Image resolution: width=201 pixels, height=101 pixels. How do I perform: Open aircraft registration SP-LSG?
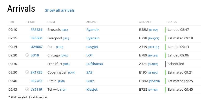click(153, 56)
